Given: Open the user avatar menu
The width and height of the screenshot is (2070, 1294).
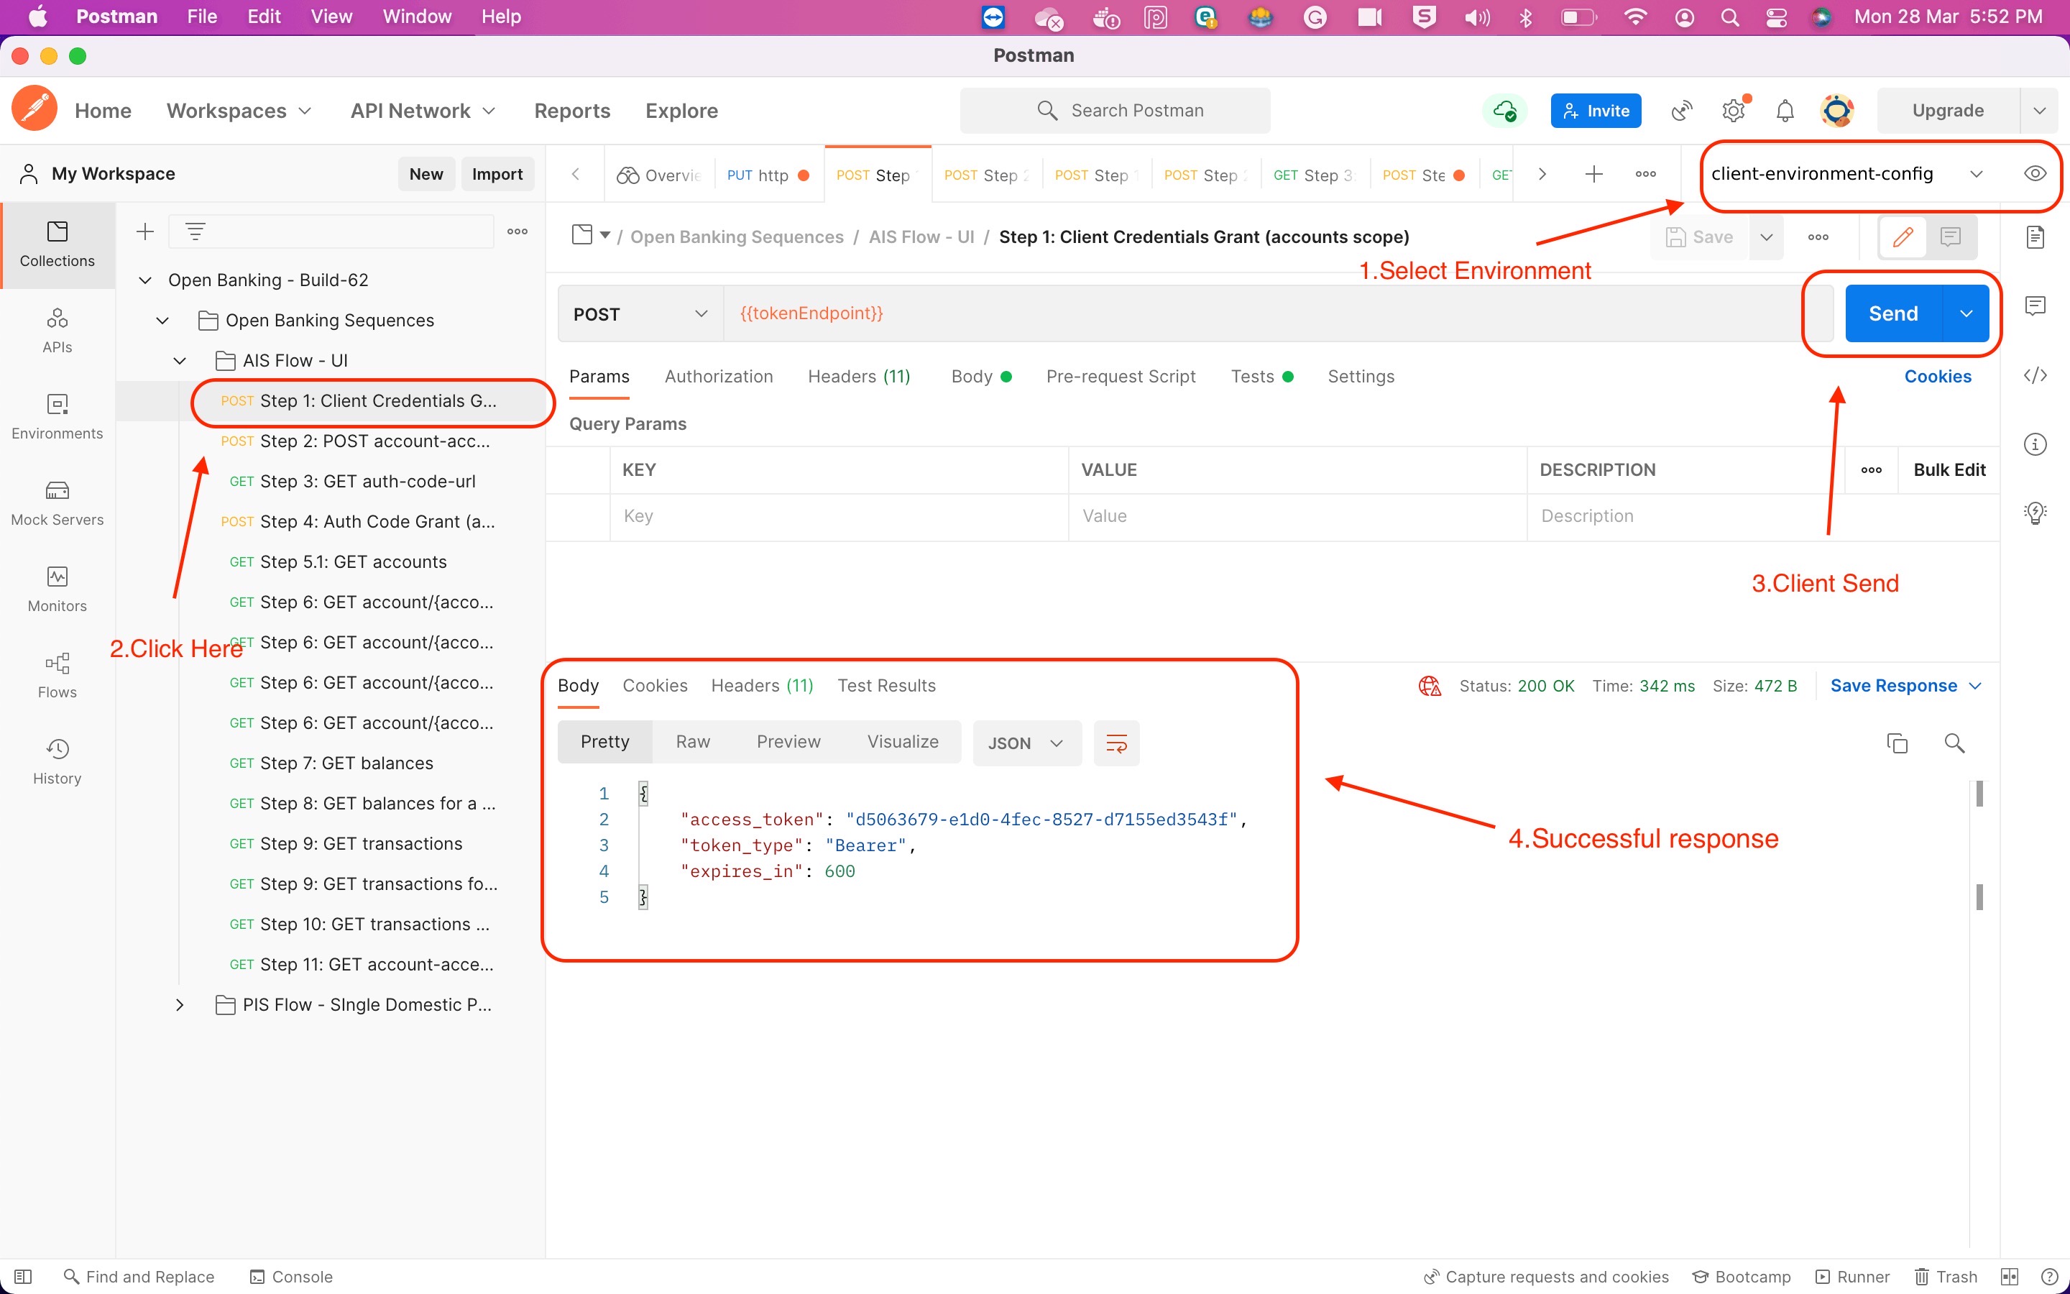Looking at the screenshot, I should click(x=1836, y=111).
